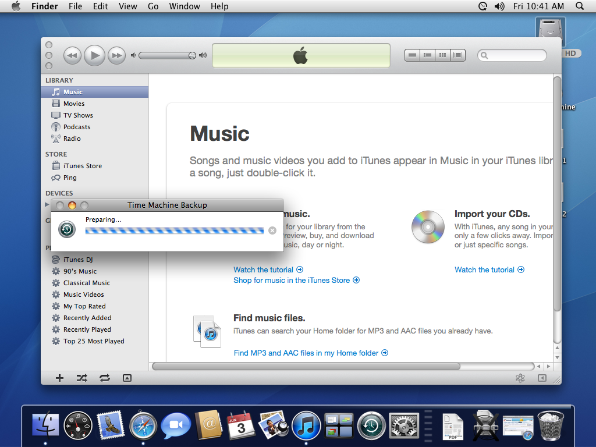This screenshot has height=447, width=596.
Task: Click Find MP3 and AAC files link
Action: click(x=311, y=353)
